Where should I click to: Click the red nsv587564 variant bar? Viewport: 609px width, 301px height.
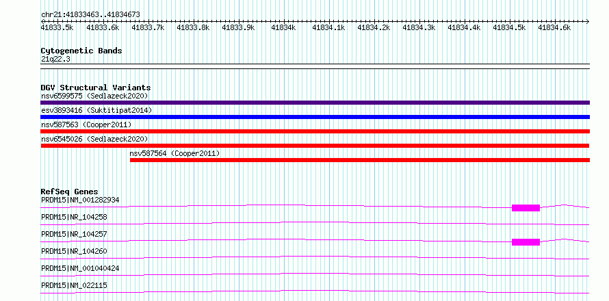(x=360, y=160)
